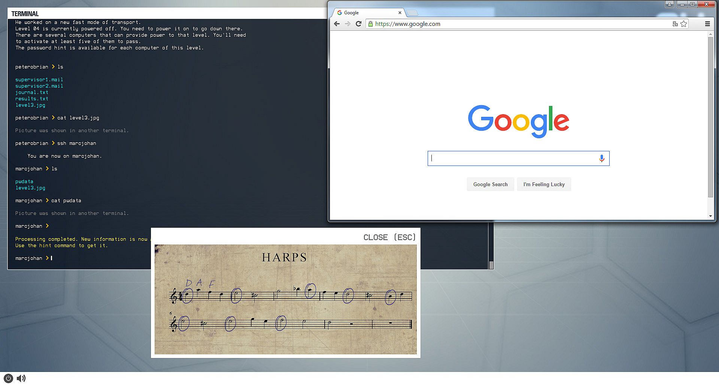Click the terminal scrollbar handle

pos(491,265)
